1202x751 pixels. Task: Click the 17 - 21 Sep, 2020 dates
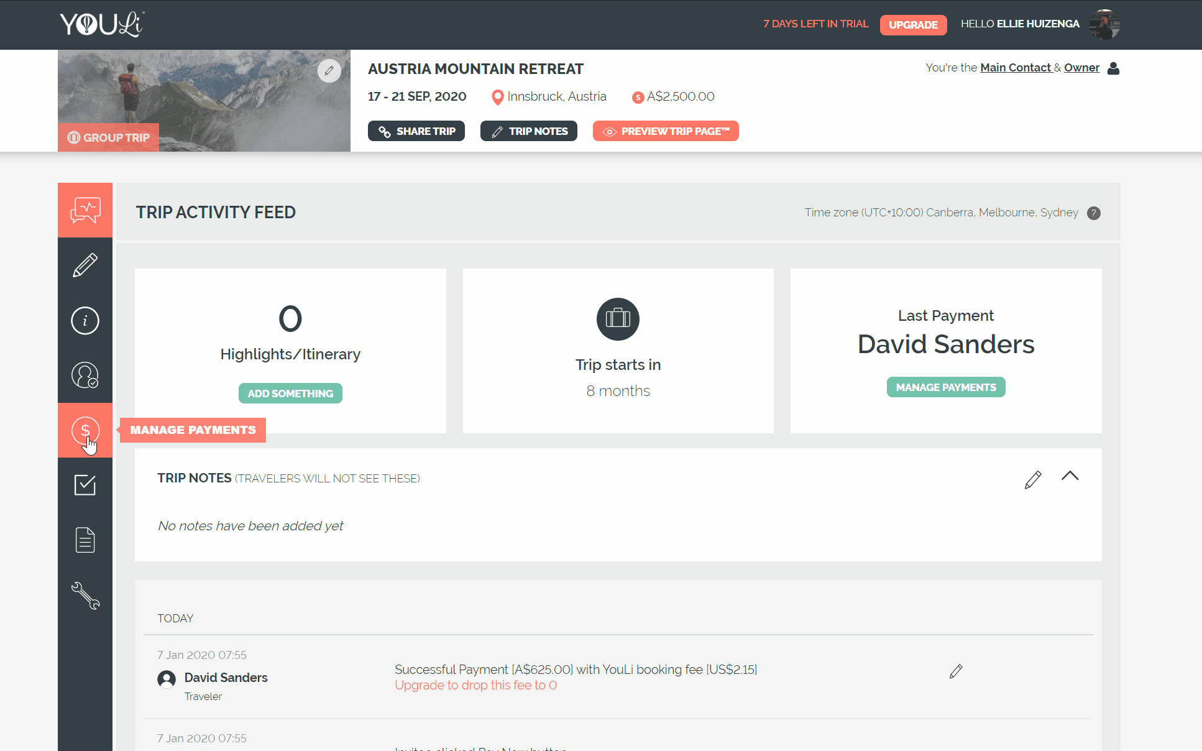[417, 96]
